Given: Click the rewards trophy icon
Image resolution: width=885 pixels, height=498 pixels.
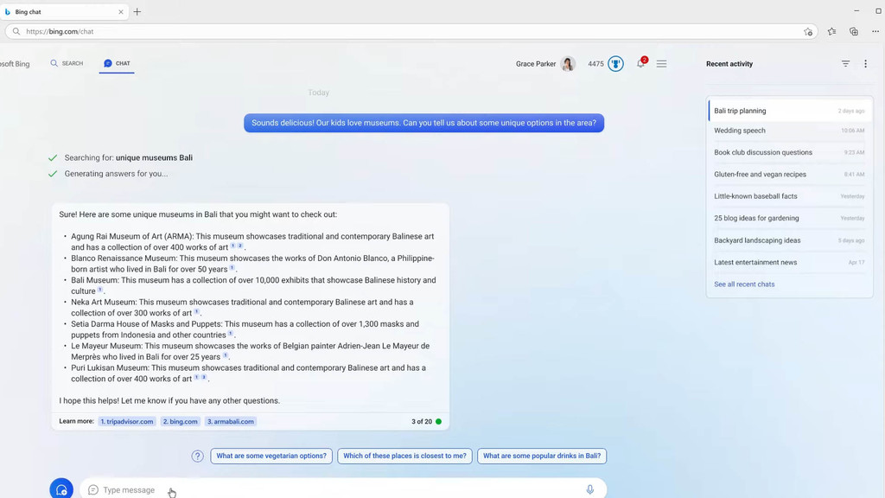Looking at the screenshot, I should point(615,64).
